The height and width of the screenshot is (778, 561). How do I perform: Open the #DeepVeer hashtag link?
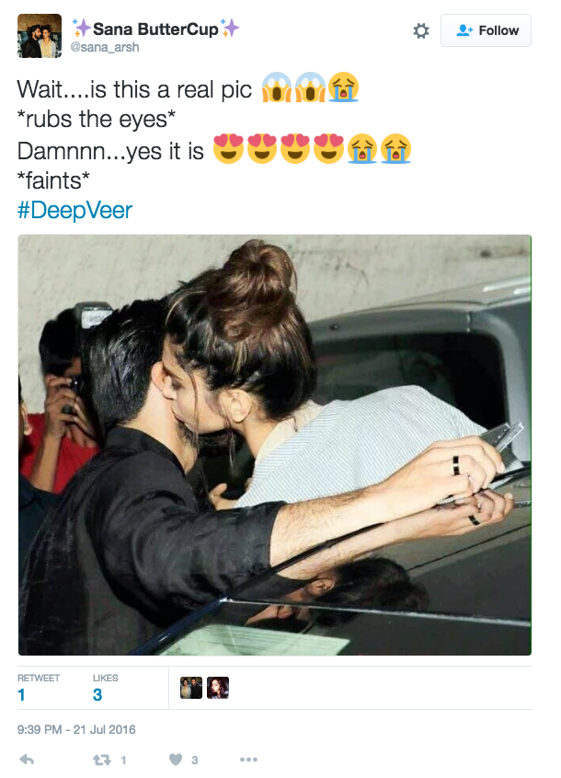[74, 210]
